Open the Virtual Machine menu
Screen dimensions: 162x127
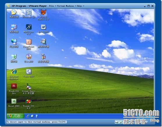click(x=66, y=6)
